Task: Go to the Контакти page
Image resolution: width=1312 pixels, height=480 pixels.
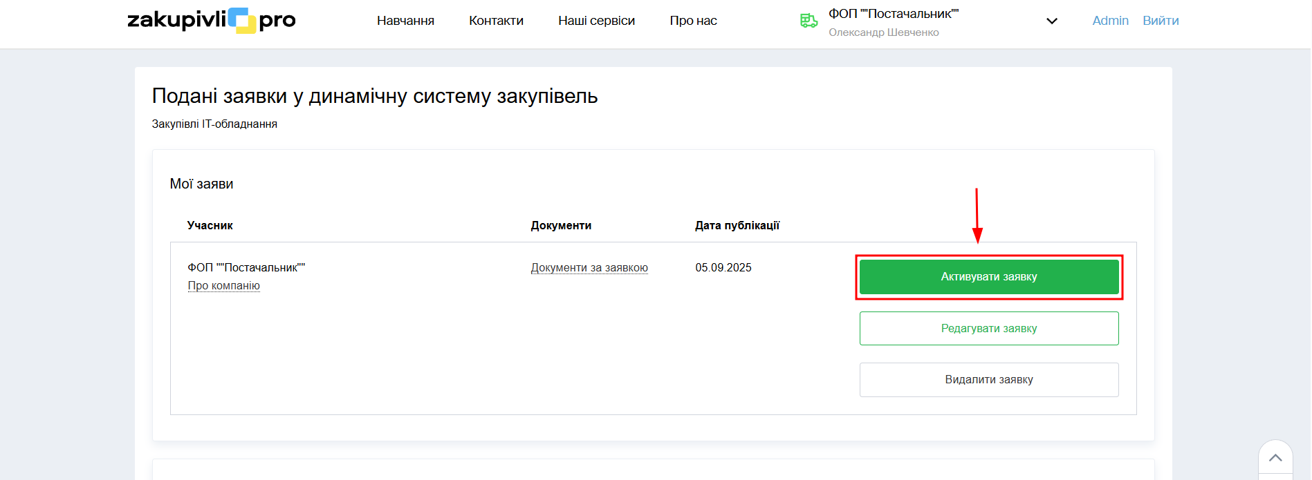Action: click(496, 21)
